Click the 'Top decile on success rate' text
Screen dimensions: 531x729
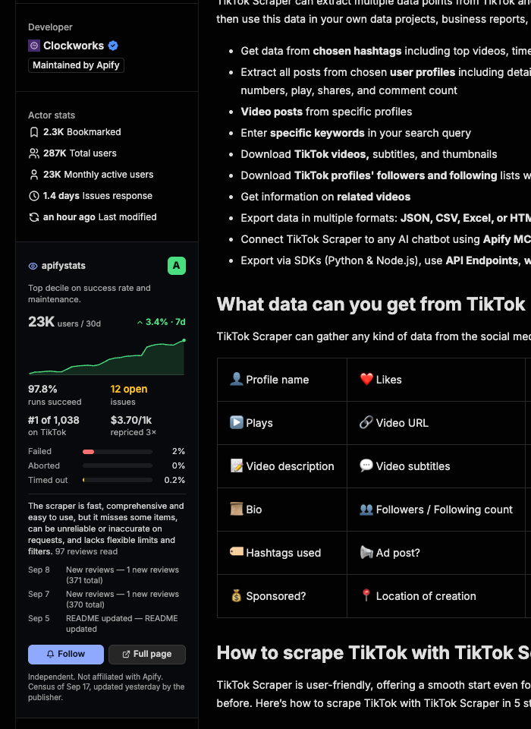pos(90,293)
